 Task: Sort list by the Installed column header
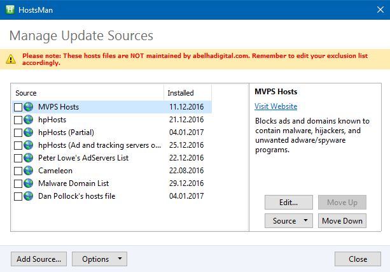(x=187, y=93)
